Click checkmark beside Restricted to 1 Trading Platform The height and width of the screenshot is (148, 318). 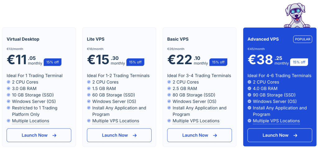[x=8, y=108]
